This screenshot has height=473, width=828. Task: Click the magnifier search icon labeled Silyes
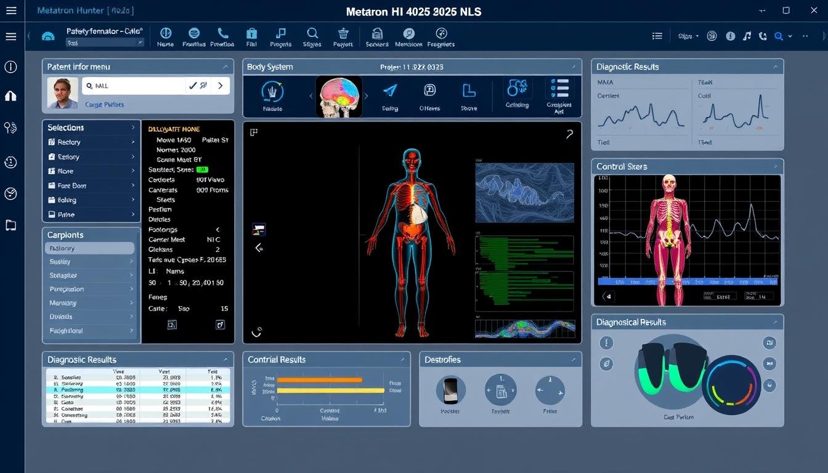312,33
